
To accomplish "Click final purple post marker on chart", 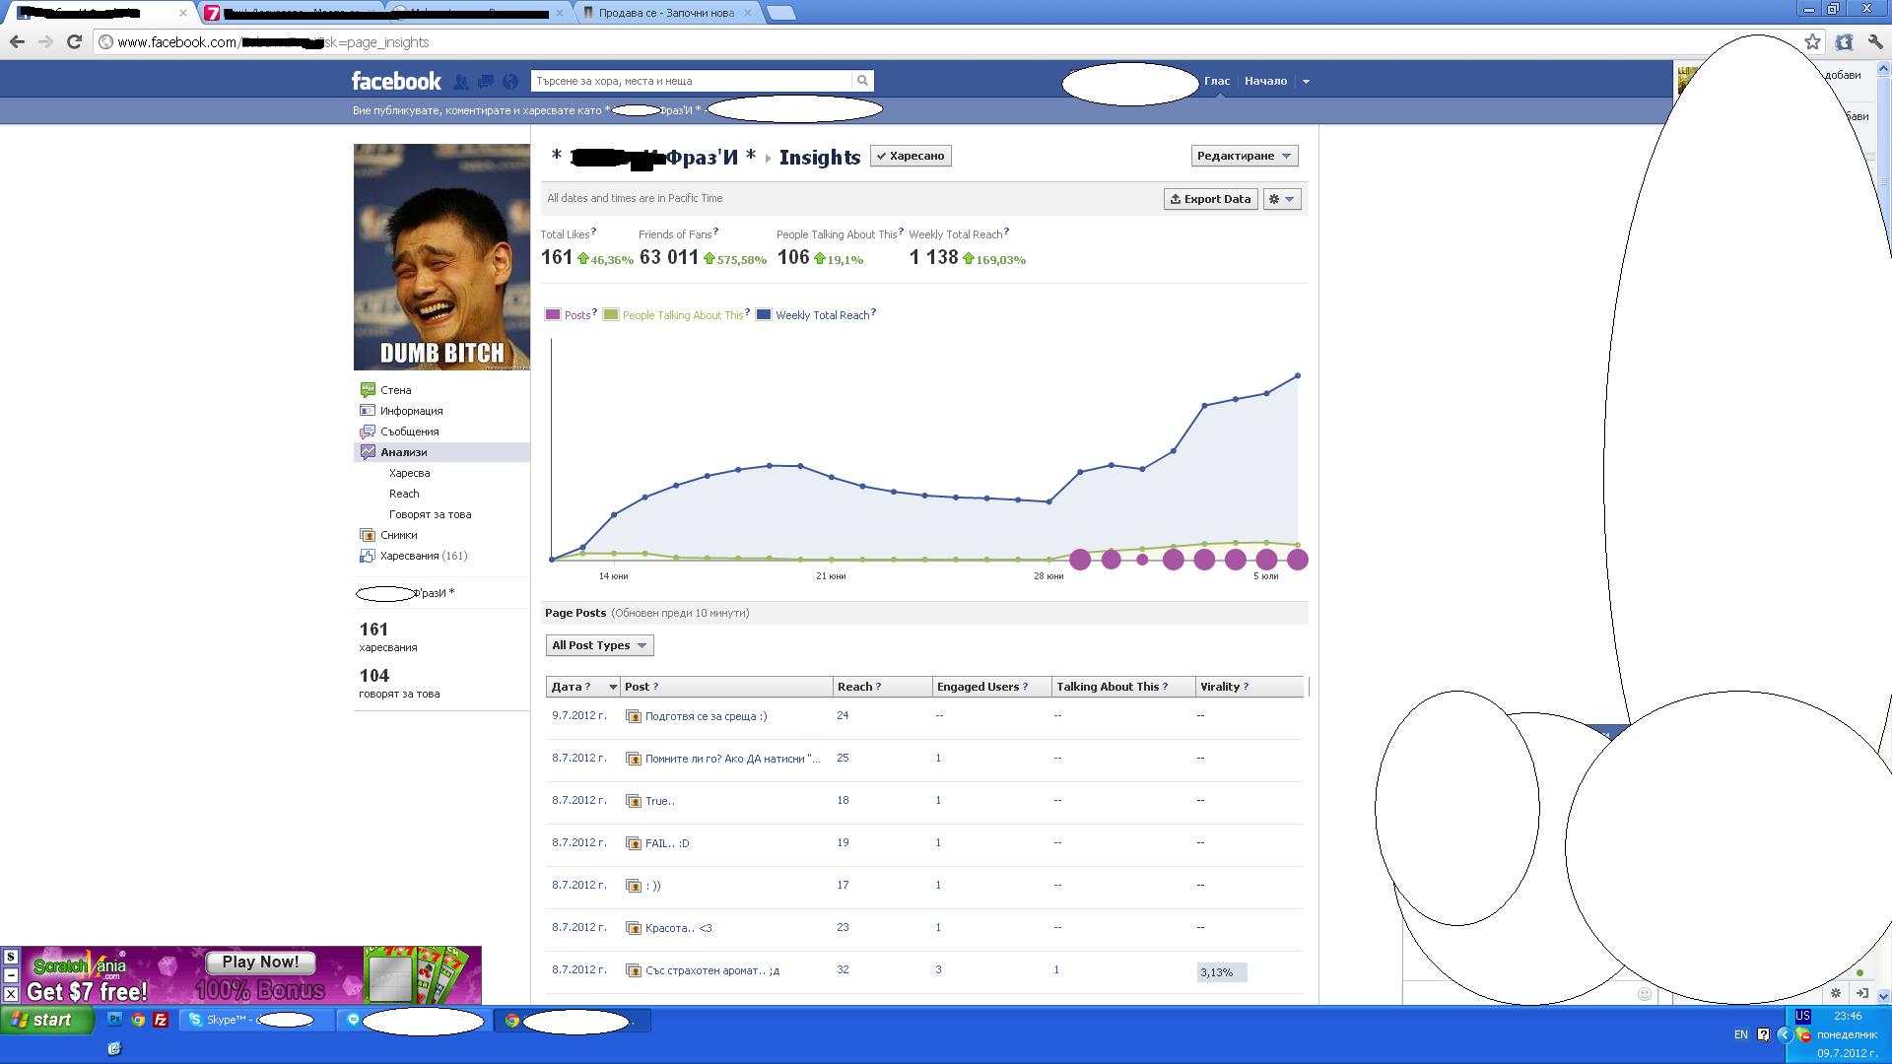I will (x=1297, y=560).
